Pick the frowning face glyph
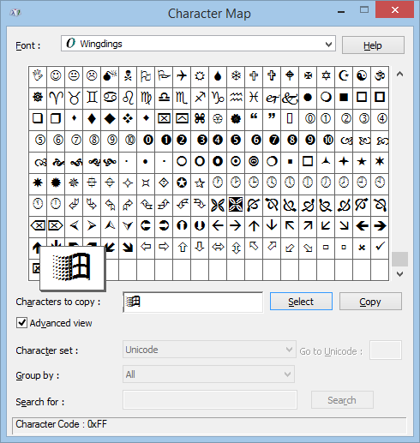The height and width of the screenshot is (443, 420). pyautogui.click(x=92, y=76)
